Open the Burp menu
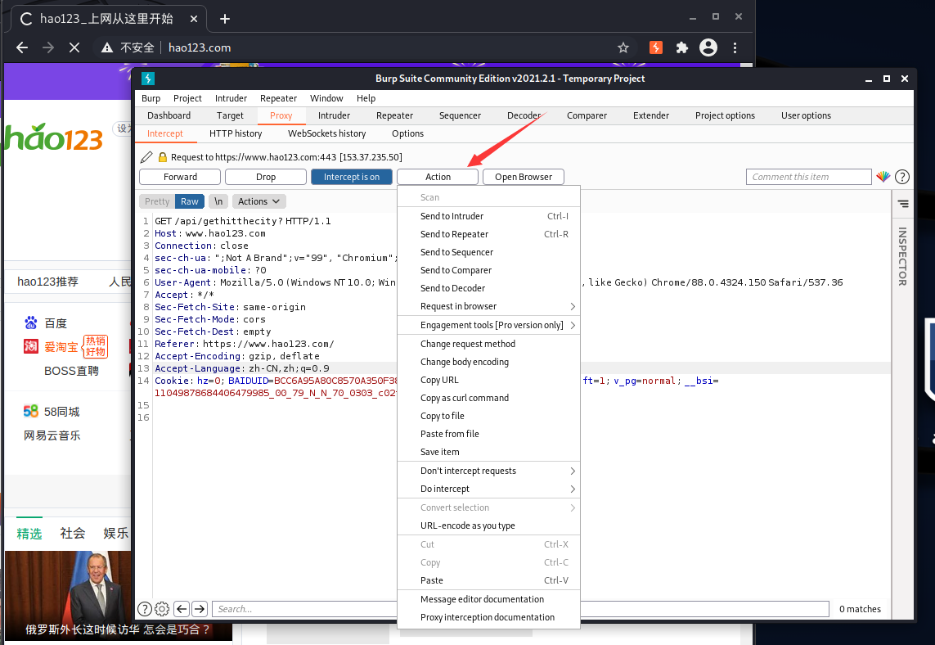Viewport: 935px width, 645px height. click(x=151, y=98)
